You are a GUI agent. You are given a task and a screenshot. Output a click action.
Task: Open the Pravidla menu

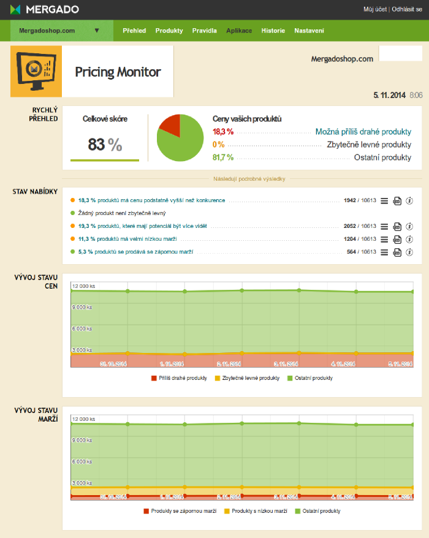(204, 31)
